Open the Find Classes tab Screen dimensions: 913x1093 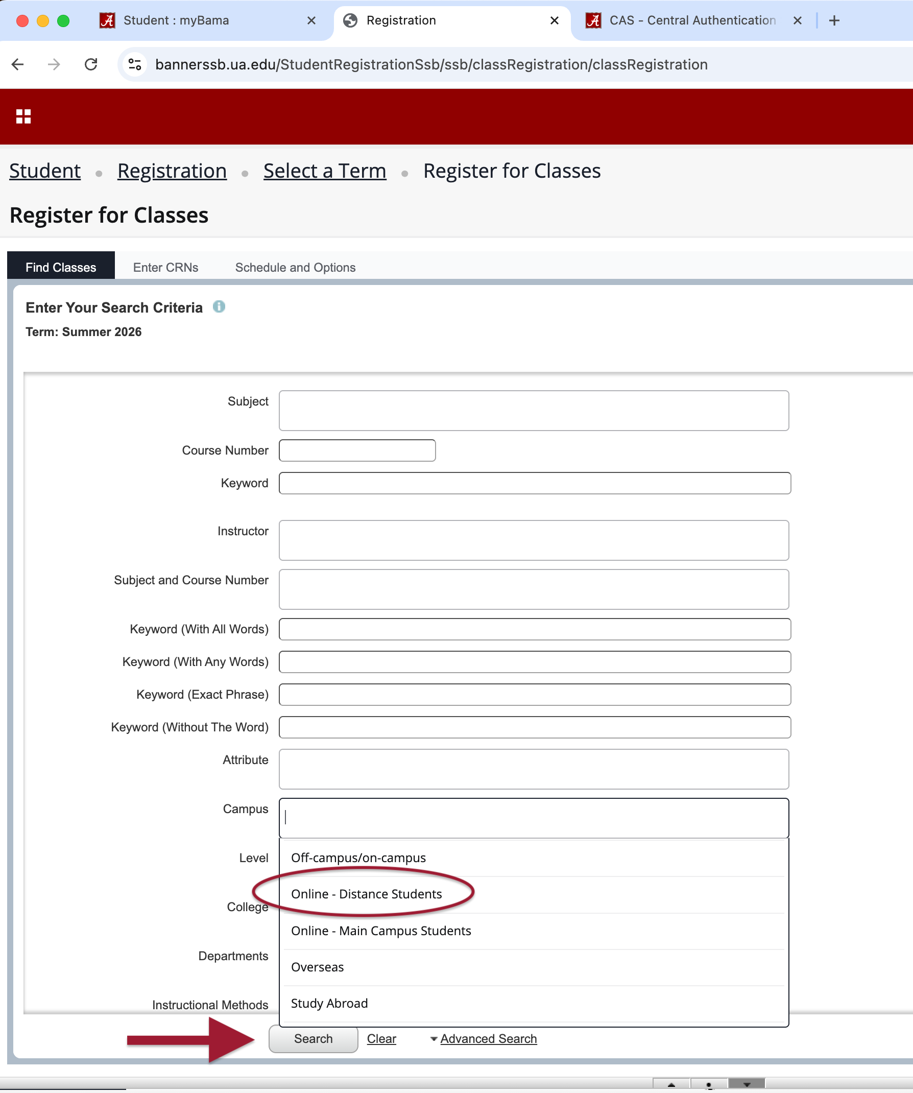pos(61,267)
